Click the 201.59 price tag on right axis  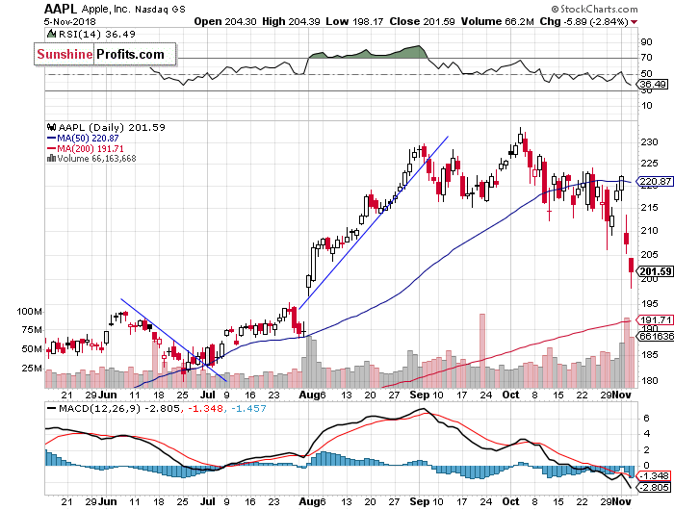[655, 271]
